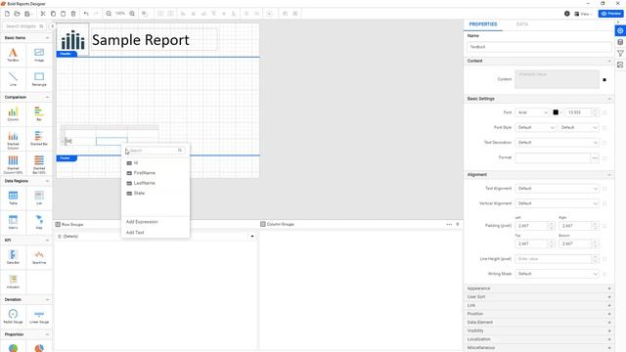Image resolution: width=626 pixels, height=352 pixels.
Task: Click the Zoom out magnifier icon
Action: (x=109, y=14)
